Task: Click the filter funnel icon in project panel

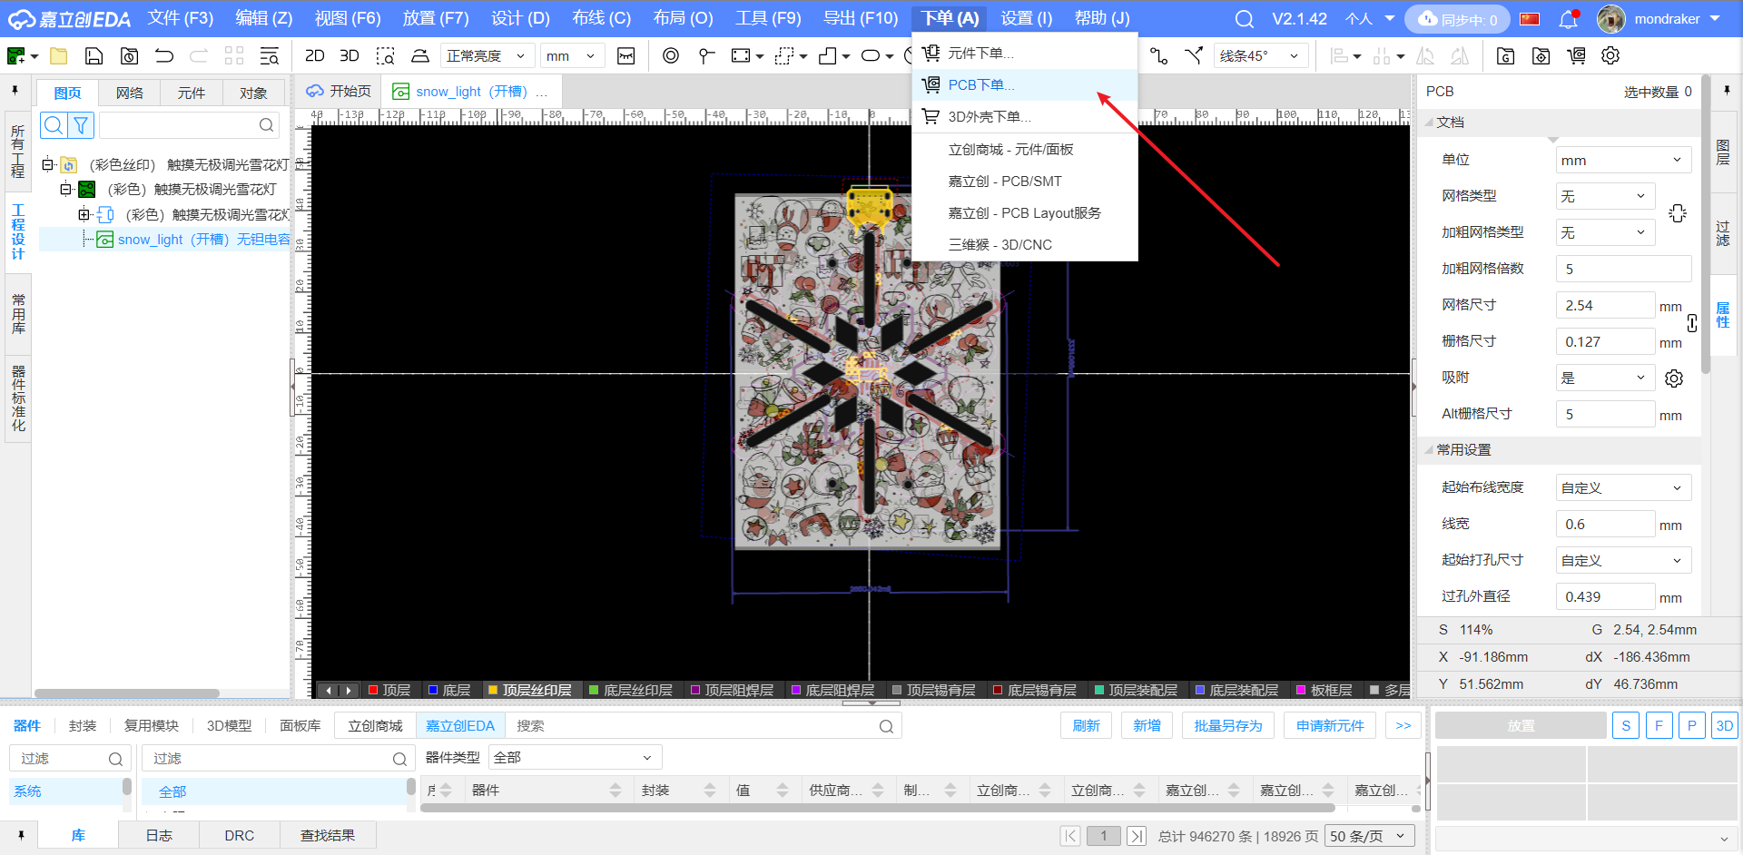Action: coord(81,125)
